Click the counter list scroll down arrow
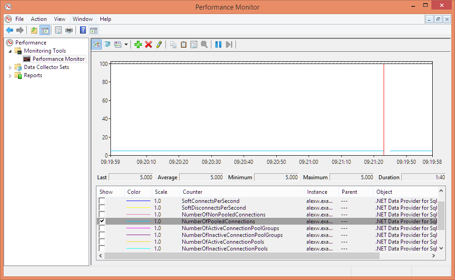The height and width of the screenshot is (280, 455). pos(441,248)
